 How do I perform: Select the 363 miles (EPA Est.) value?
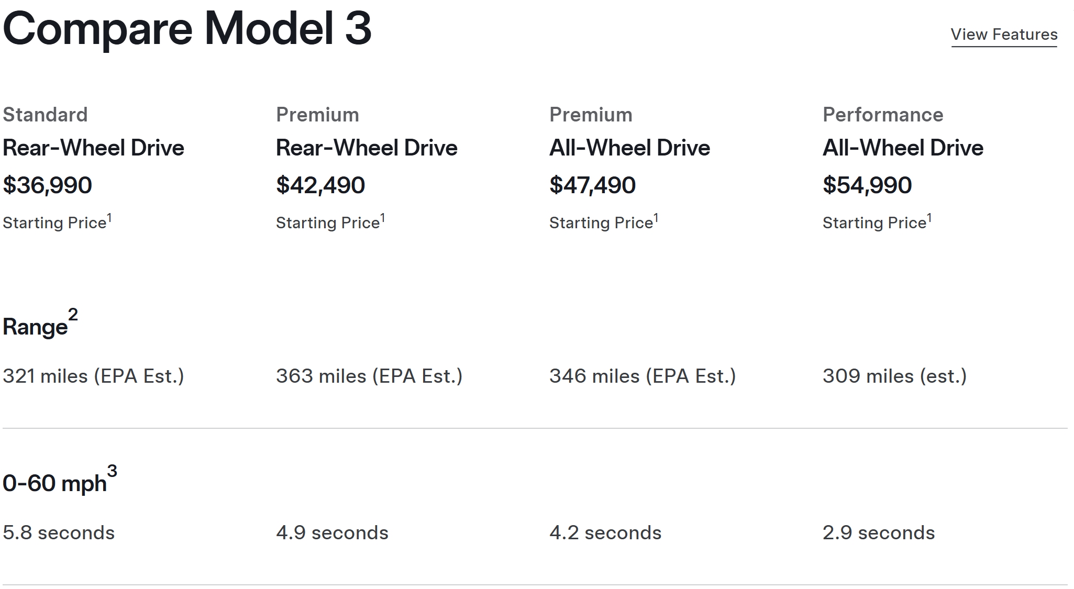click(369, 376)
